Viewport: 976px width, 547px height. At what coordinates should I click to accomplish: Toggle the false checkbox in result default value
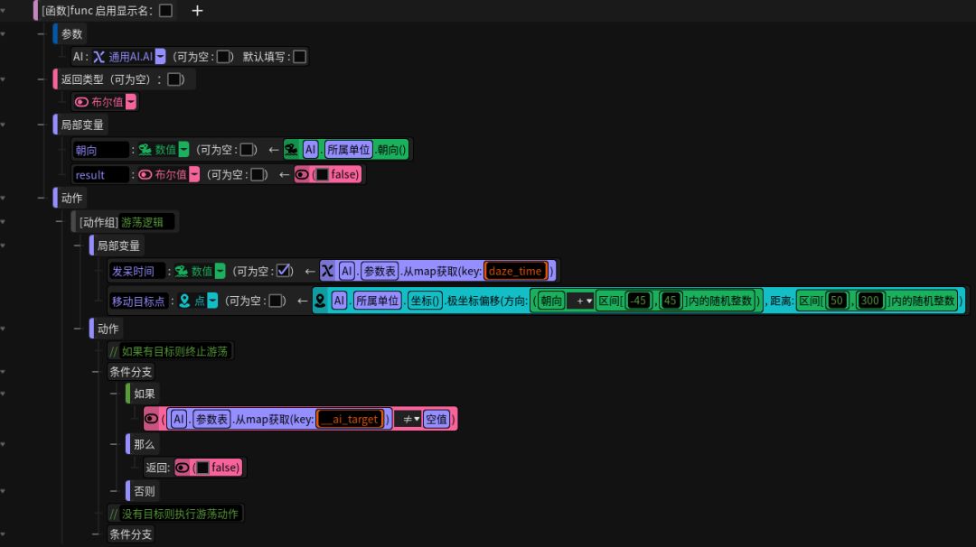pyautogui.click(x=322, y=175)
